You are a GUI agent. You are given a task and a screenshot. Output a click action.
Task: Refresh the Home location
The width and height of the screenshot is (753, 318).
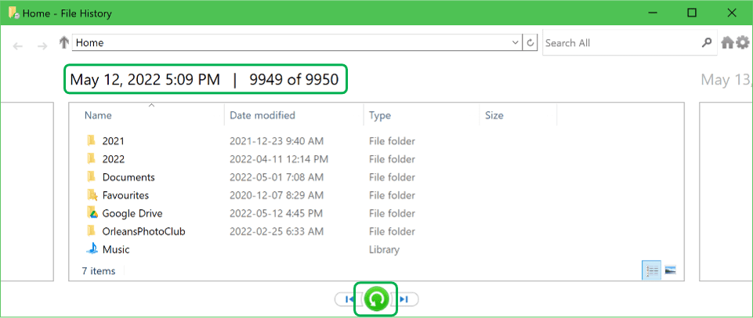point(530,42)
